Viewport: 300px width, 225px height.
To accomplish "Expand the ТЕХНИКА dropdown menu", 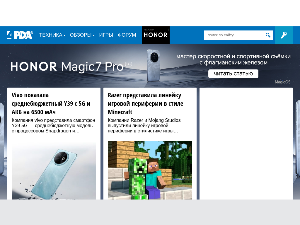I will tap(52, 35).
